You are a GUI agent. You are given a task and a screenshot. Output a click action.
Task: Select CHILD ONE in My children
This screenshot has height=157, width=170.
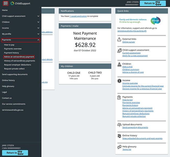(74, 73)
